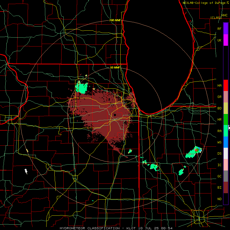The image size is (230, 230).
Task: Click the "50 NMI" range ring label
Action: pos(115,67)
